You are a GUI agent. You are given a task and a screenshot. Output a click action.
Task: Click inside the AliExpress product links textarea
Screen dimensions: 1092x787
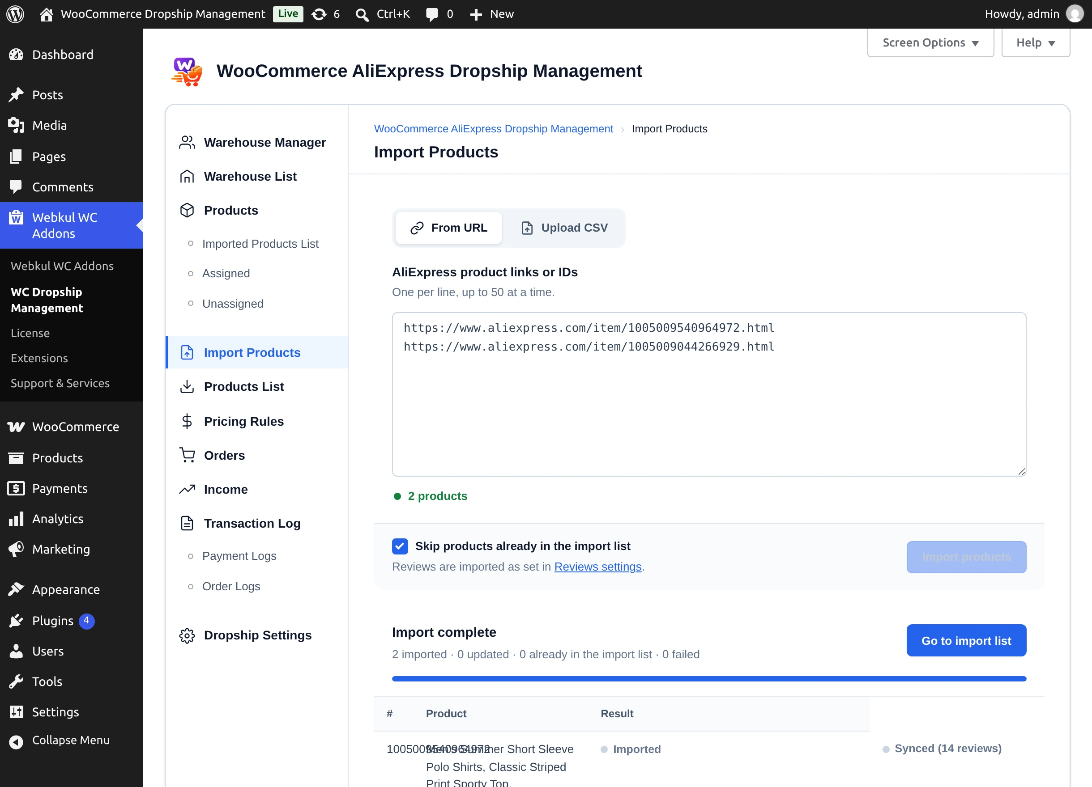tap(709, 394)
